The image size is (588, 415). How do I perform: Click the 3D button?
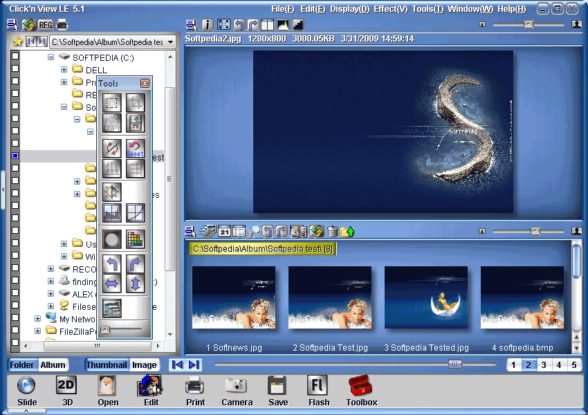[x=66, y=391]
